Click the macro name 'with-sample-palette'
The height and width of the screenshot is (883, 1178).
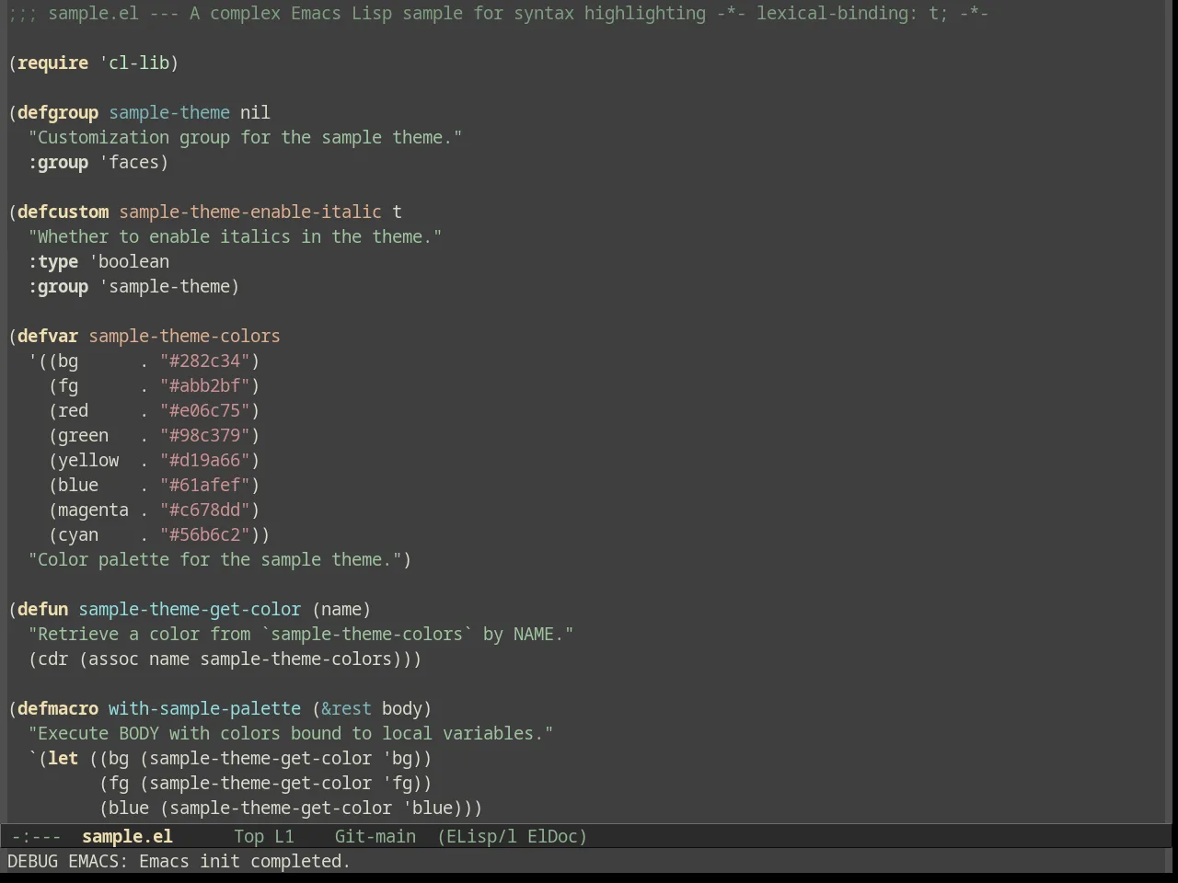(204, 708)
